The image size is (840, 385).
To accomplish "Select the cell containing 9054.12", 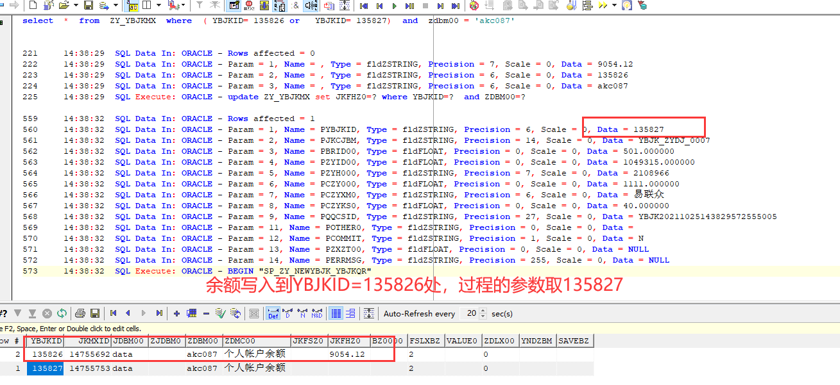I will tap(349, 354).
